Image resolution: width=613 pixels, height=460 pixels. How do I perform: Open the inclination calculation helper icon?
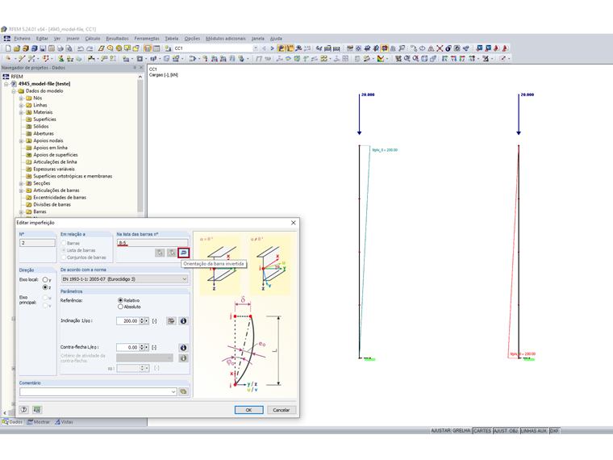[x=171, y=321]
